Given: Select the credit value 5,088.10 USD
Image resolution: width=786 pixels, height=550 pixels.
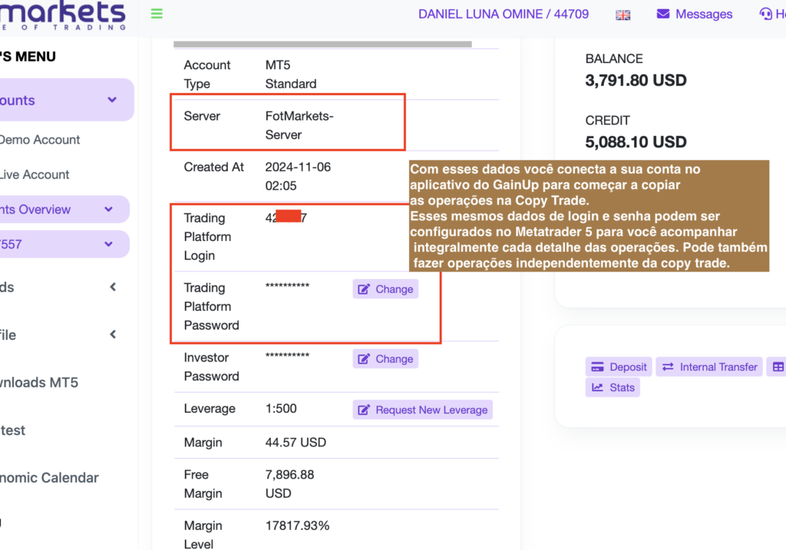Looking at the screenshot, I should point(636,142).
